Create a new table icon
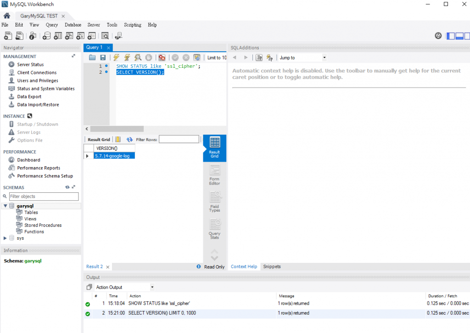Image resolution: width=470 pixels, height=333 pixels. click(58, 36)
